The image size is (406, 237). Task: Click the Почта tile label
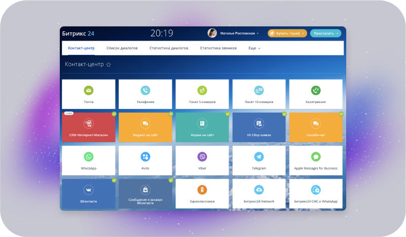89,102
